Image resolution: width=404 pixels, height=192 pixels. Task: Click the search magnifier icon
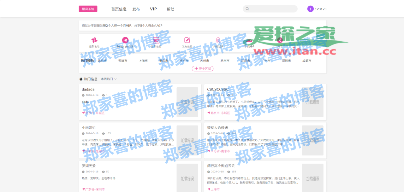click(x=247, y=9)
